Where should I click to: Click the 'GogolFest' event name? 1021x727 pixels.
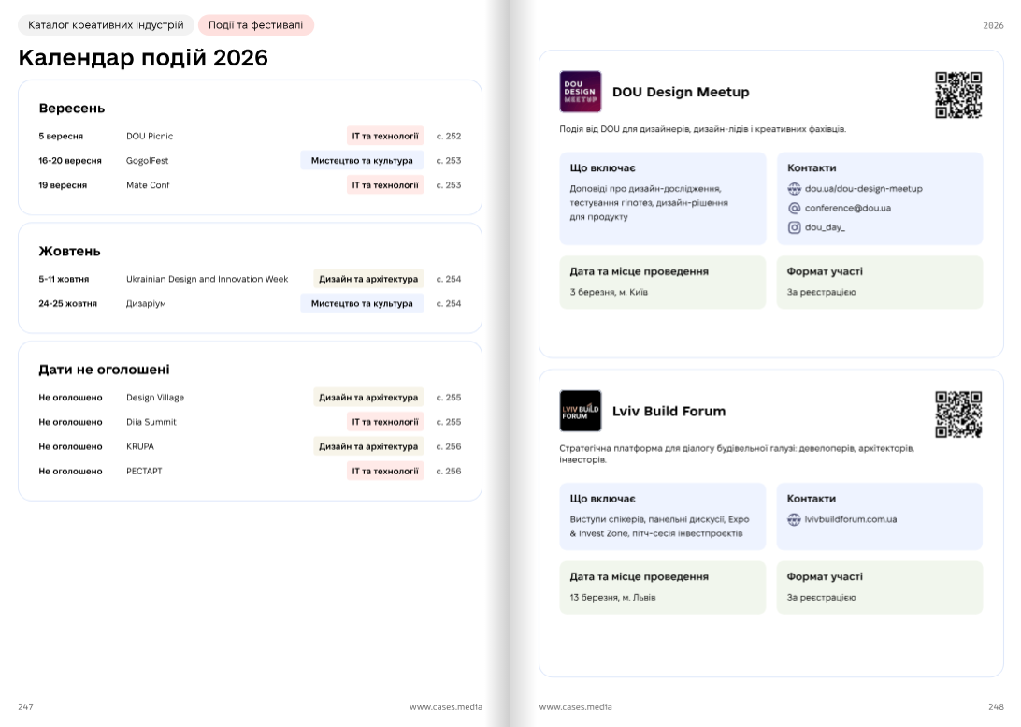[x=147, y=161]
